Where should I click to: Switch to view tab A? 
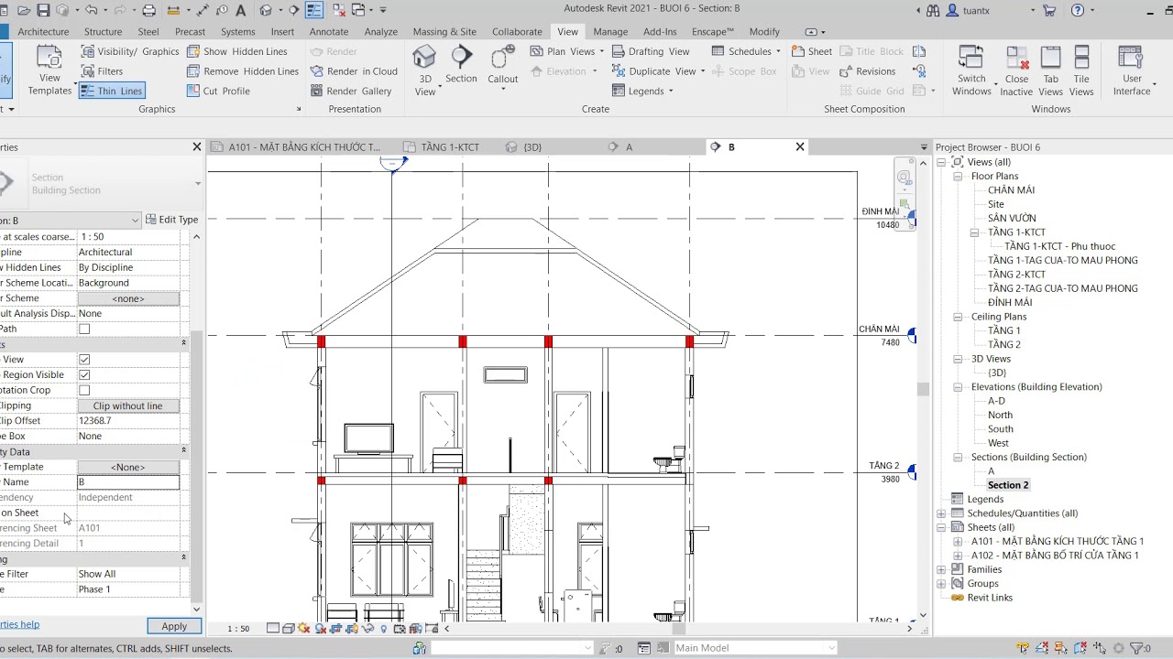tap(629, 146)
